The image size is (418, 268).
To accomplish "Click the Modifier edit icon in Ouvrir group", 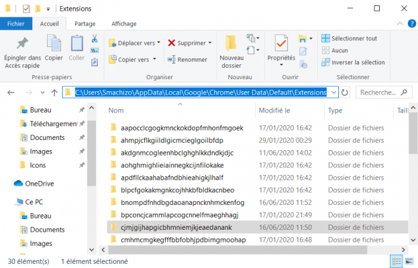I will 303,51.
